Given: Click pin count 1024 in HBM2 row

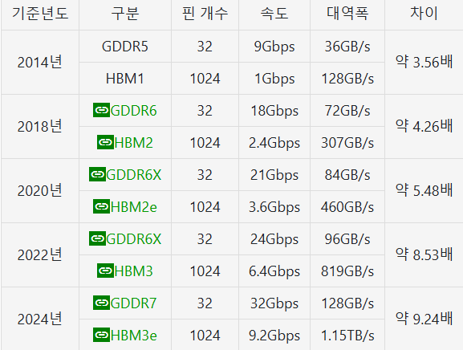Looking at the screenshot, I should 205,143.
